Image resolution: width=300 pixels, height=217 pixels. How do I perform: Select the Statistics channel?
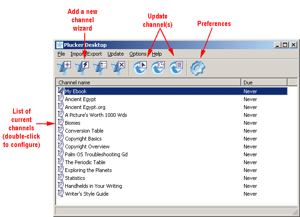point(75,178)
